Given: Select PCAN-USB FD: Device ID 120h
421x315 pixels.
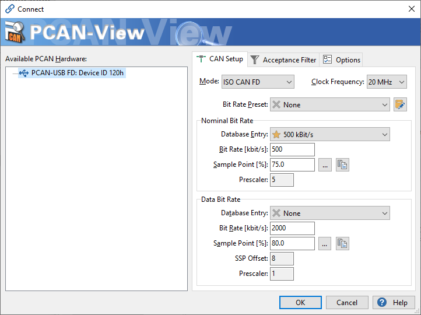Looking at the screenshot, I should coord(72,73).
